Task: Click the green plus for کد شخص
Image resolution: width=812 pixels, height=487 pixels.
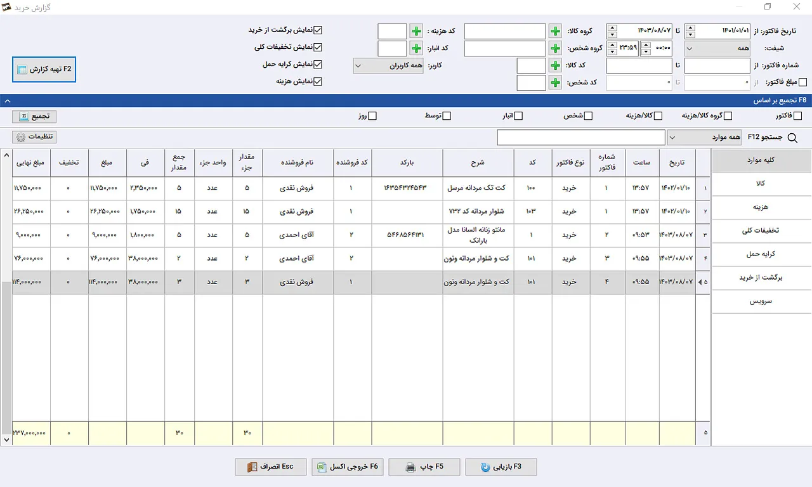Action: click(x=555, y=82)
